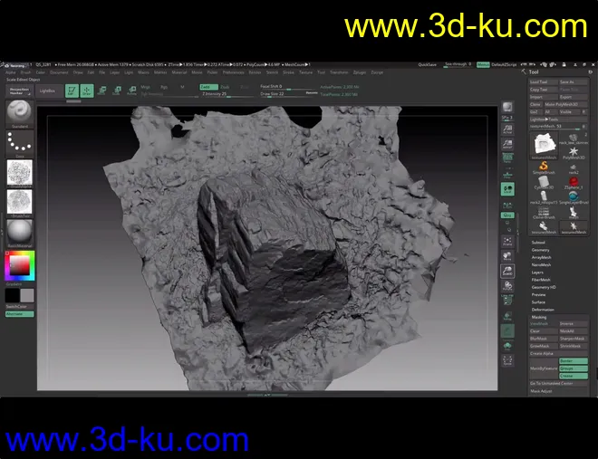598x459 pixels.
Task: Expand the Geometry subpalette
Action: (540, 250)
